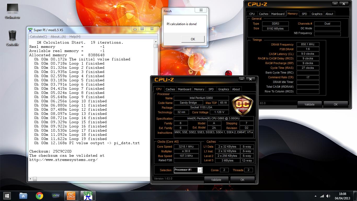This screenshot has width=357, height=201.
Task: Open the network signal tray icon
Action: coord(322,196)
